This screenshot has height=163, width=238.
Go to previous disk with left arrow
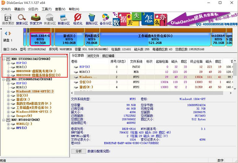[x=6, y=33]
